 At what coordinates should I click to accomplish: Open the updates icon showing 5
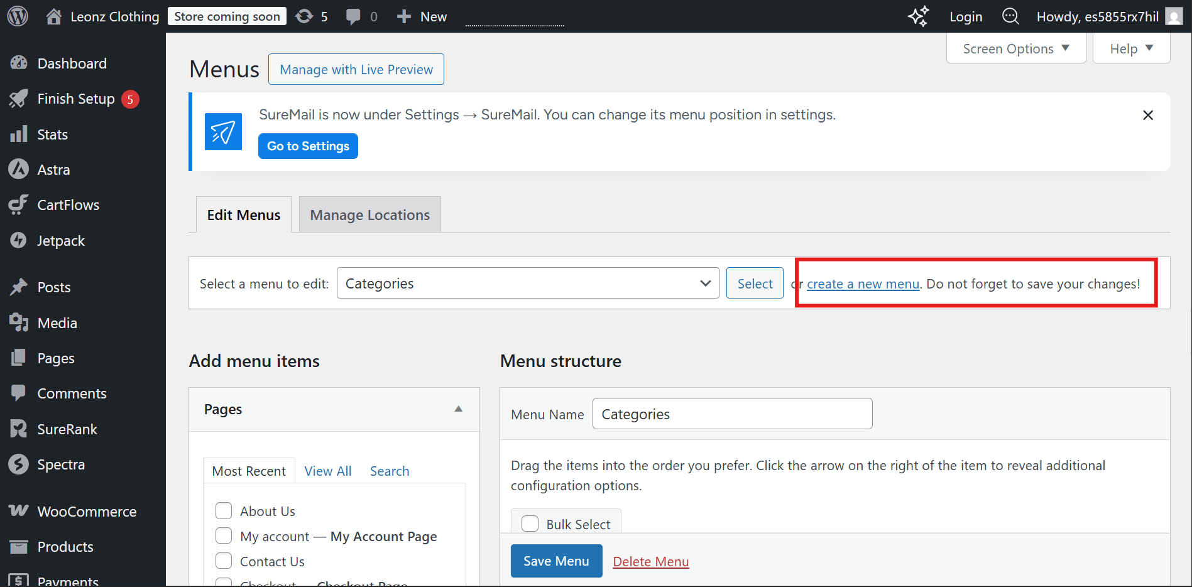(x=304, y=16)
